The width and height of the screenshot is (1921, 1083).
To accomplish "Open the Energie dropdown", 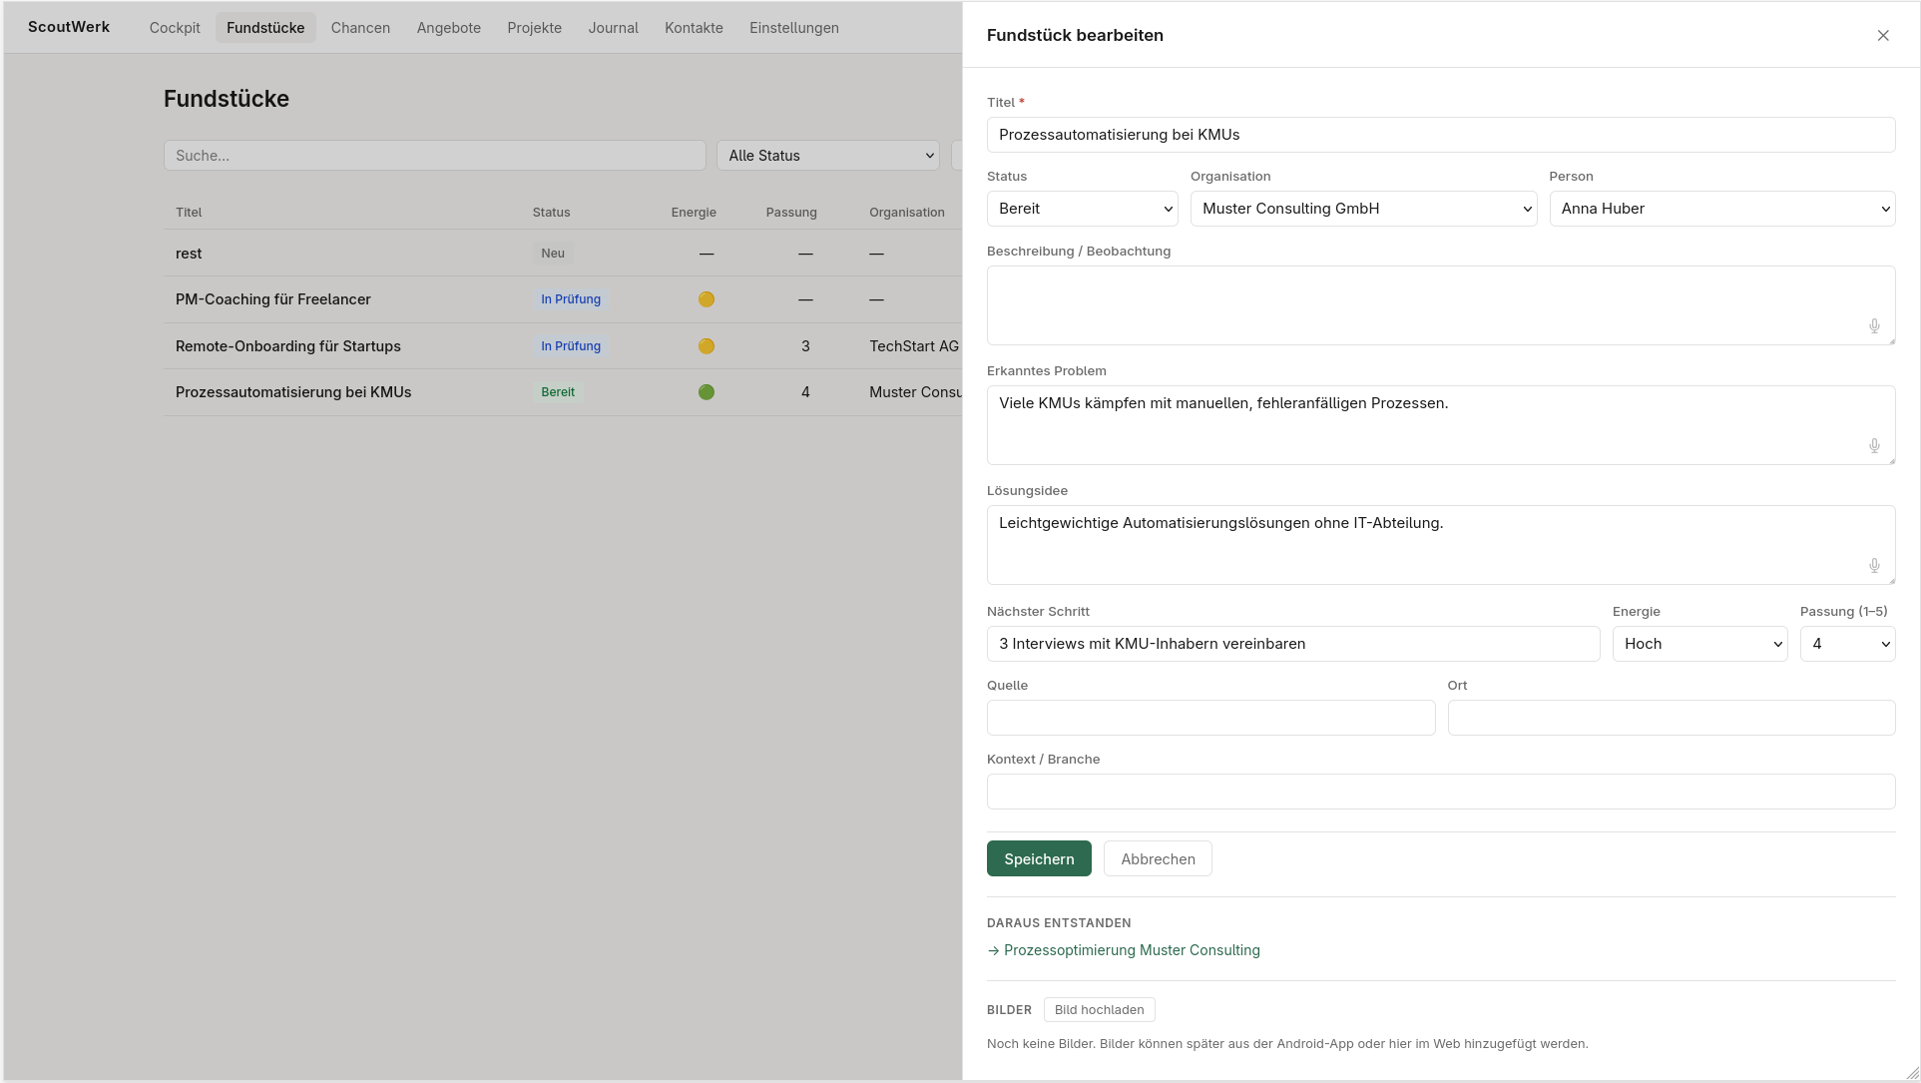I will (x=1699, y=644).
